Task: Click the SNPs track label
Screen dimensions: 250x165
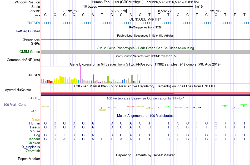Action: tap(36, 43)
